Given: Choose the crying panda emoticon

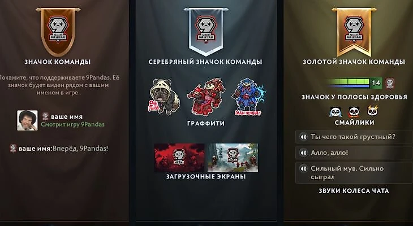Looking at the screenshot, I should (336, 111).
